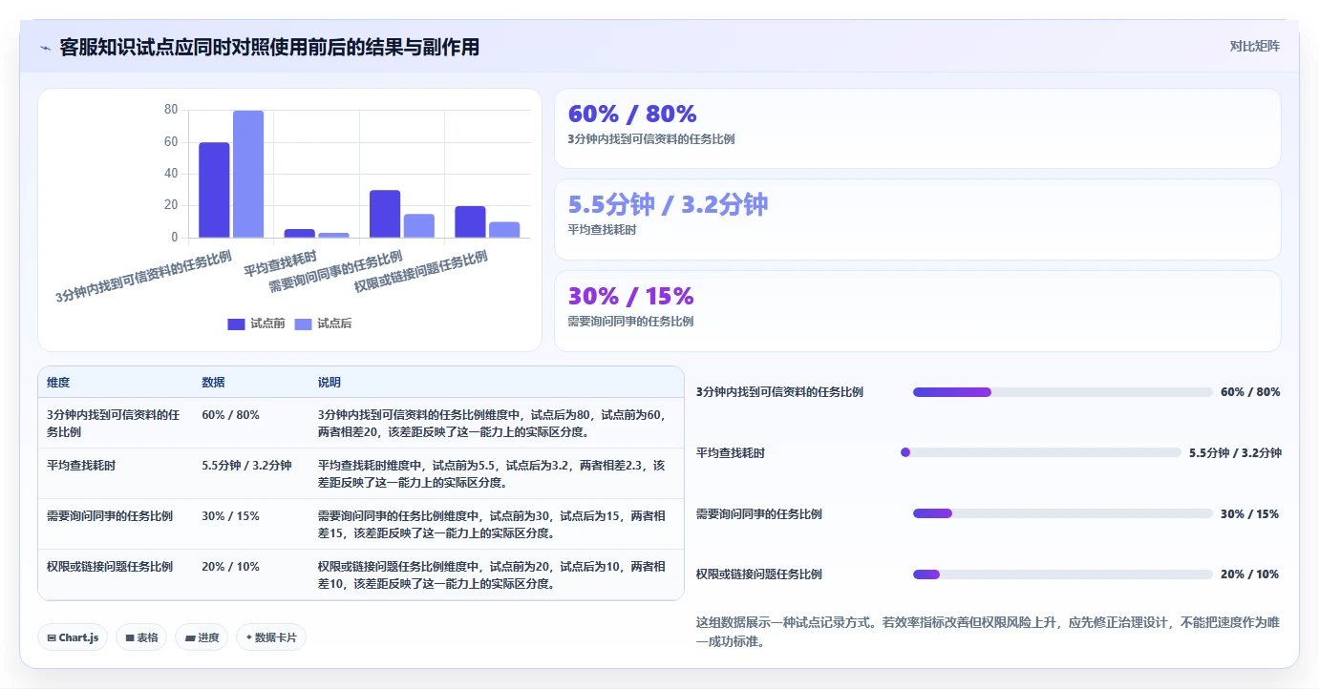Toggle the 试点后 legend series

pos(323,324)
